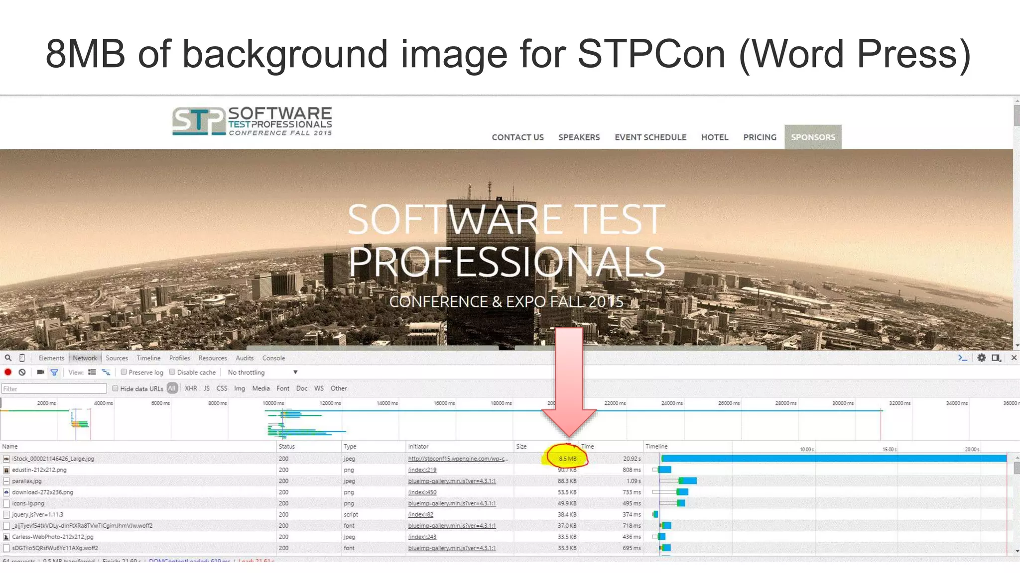Click the inspect element magnifier icon
The height and width of the screenshot is (573, 1020).
point(8,358)
